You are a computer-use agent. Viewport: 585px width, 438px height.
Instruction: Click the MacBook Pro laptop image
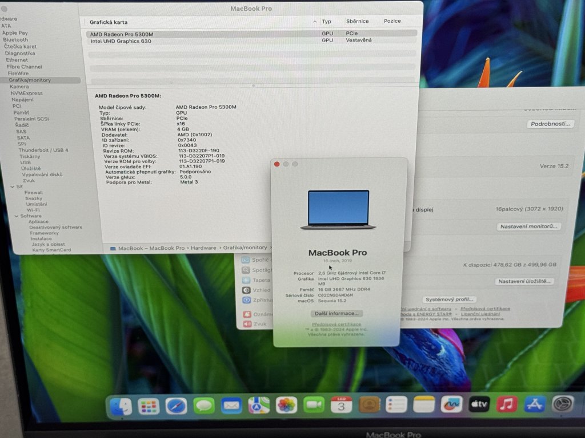click(338, 209)
